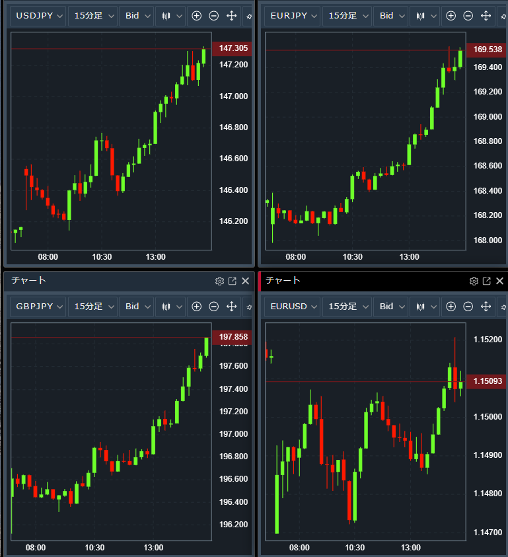
Task: Click the 10:30 time axis label on EURUSD chart
Action: [x=355, y=548]
